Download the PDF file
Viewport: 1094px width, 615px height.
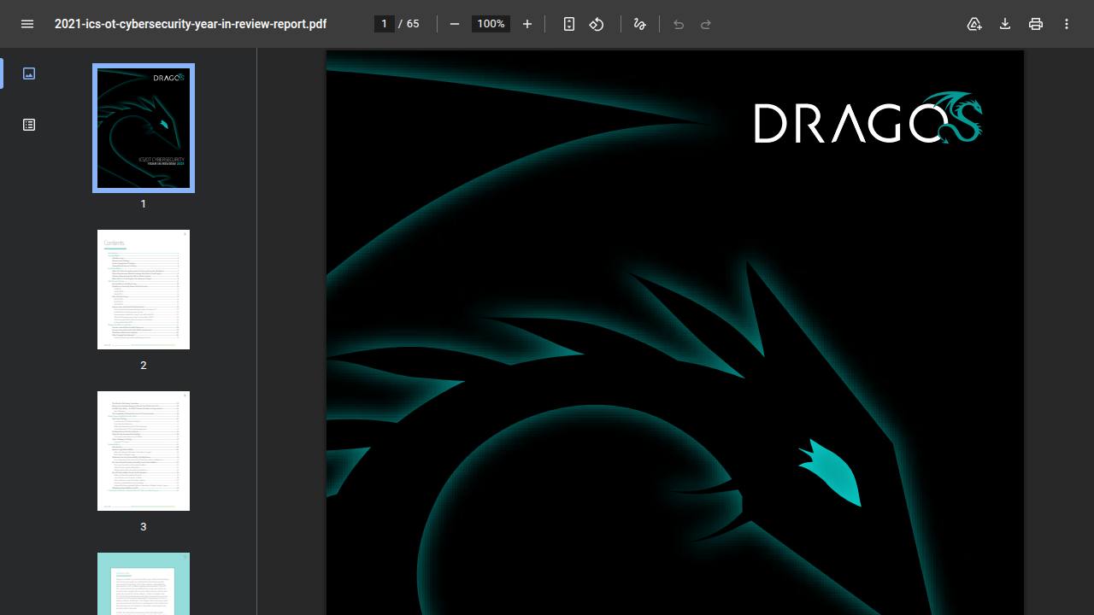pos(1005,24)
